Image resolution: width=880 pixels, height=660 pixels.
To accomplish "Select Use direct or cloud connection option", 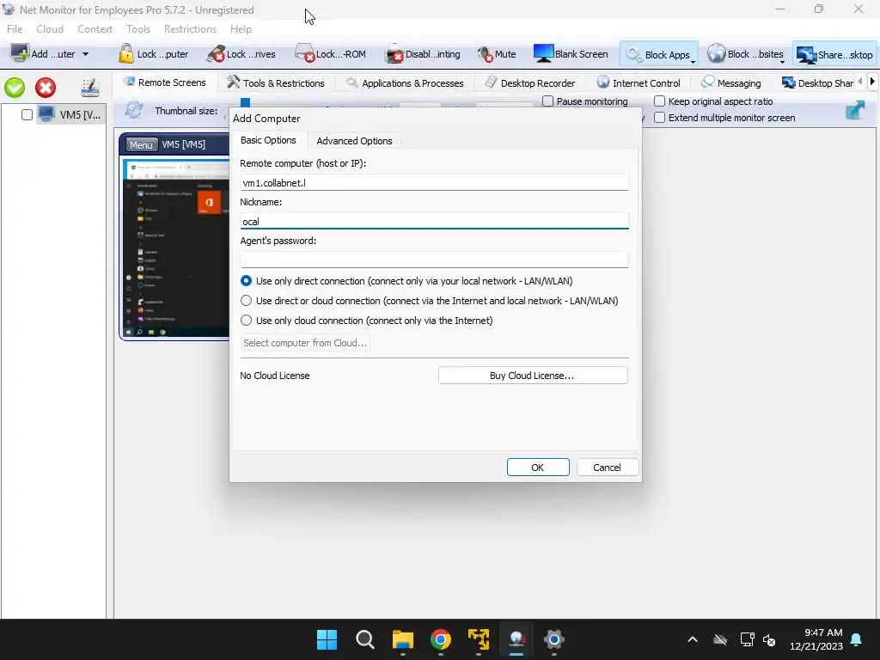I will (246, 300).
